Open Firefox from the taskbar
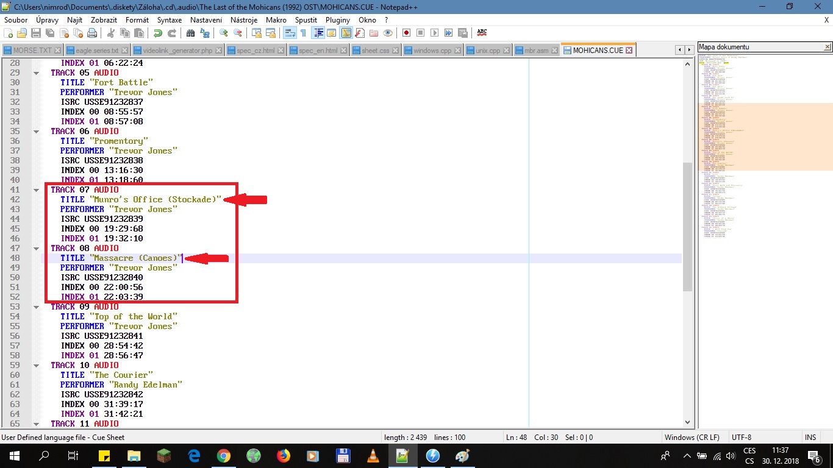This screenshot has width=833, height=468. (283, 455)
